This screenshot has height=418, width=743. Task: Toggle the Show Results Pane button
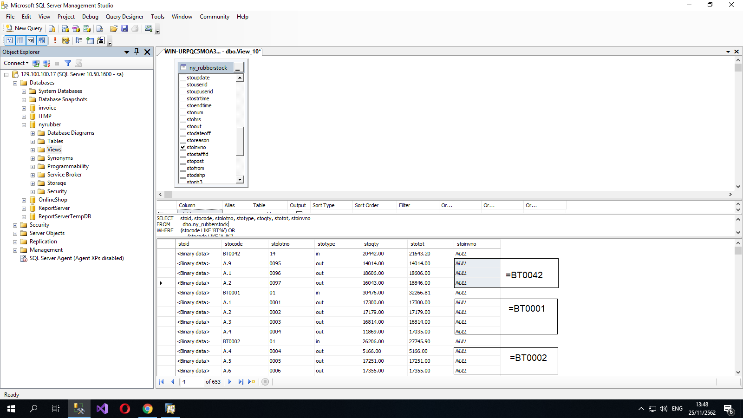point(41,40)
